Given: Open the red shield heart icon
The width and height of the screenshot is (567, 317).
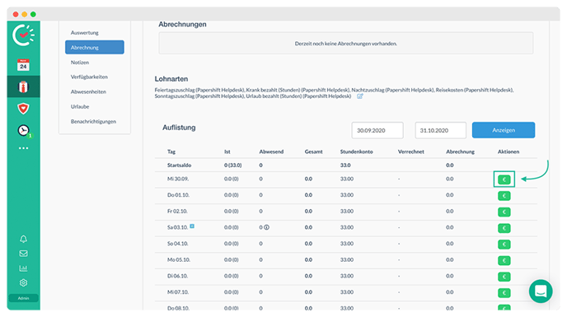Looking at the screenshot, I should [23, 109].
